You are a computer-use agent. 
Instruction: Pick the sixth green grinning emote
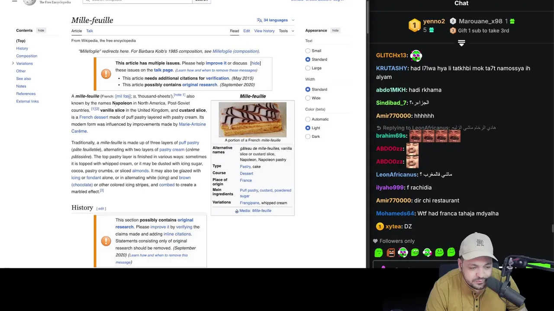(439, 253)
